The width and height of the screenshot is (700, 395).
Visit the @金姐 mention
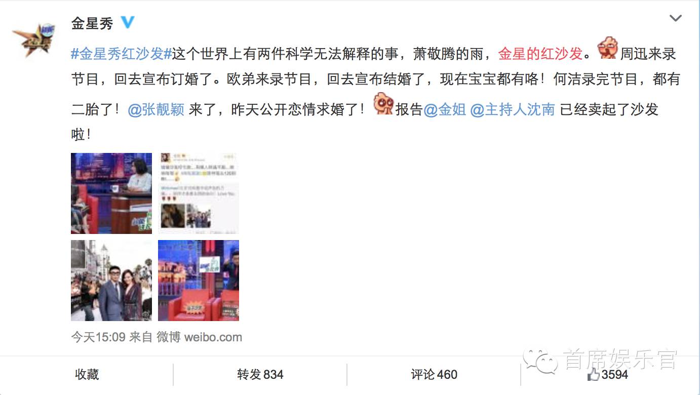tap(445, 109)
